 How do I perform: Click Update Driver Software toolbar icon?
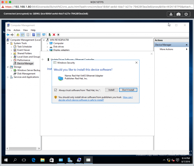pos(50,35)
